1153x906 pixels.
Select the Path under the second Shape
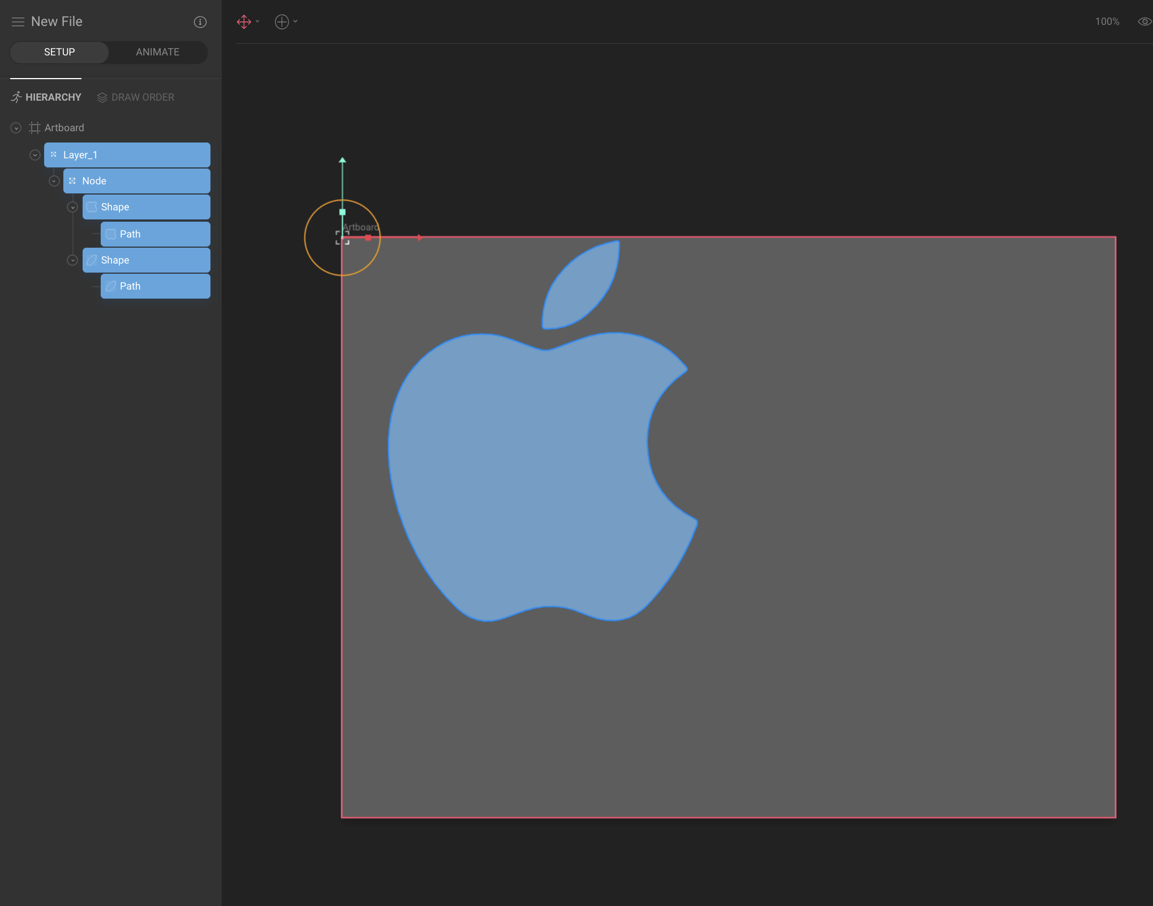[x=156, y=286]
